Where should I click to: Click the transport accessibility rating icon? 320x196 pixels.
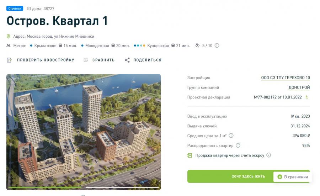click(x=197, y=46)
